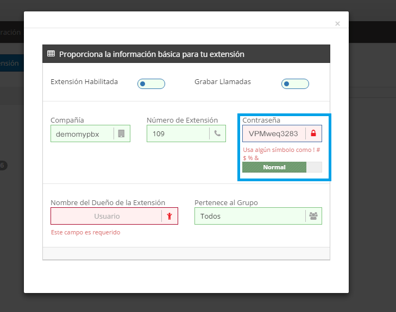Select the blue tab behind the dialog

[x=11, y=63]
